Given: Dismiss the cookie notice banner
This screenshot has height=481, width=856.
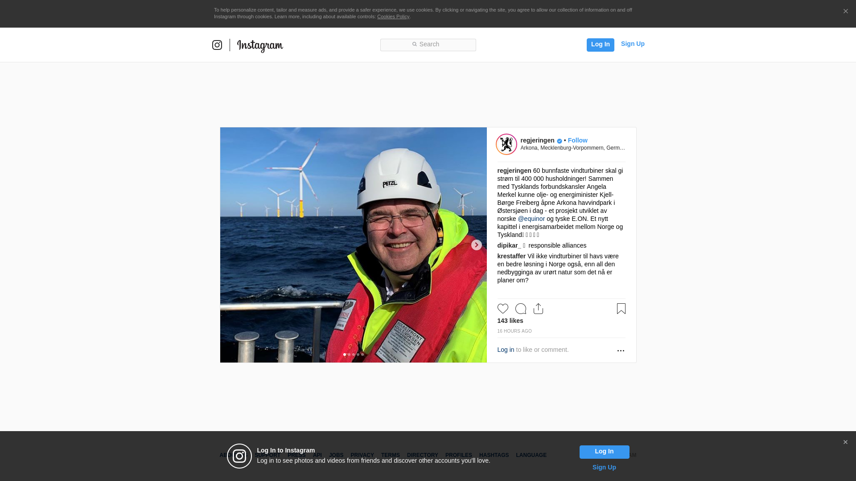Looking at the screenshot, I should [845, 11].
